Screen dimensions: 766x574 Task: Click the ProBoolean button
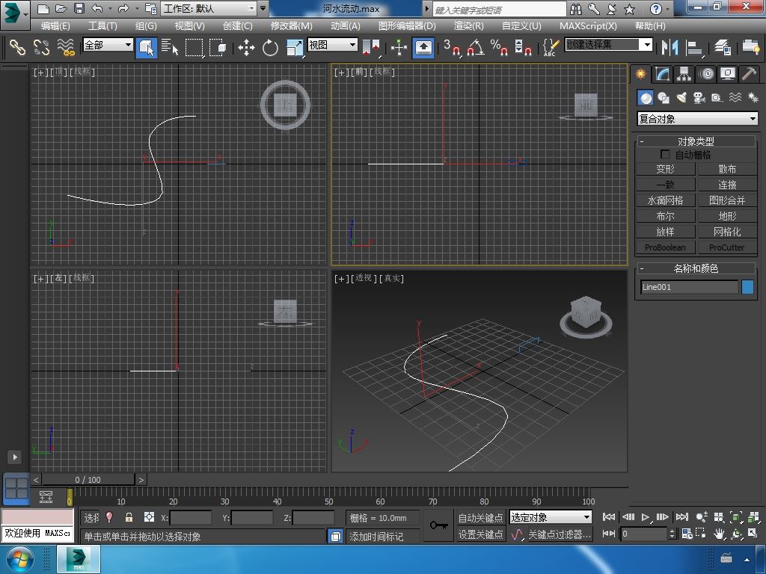[x=665, y=247]
